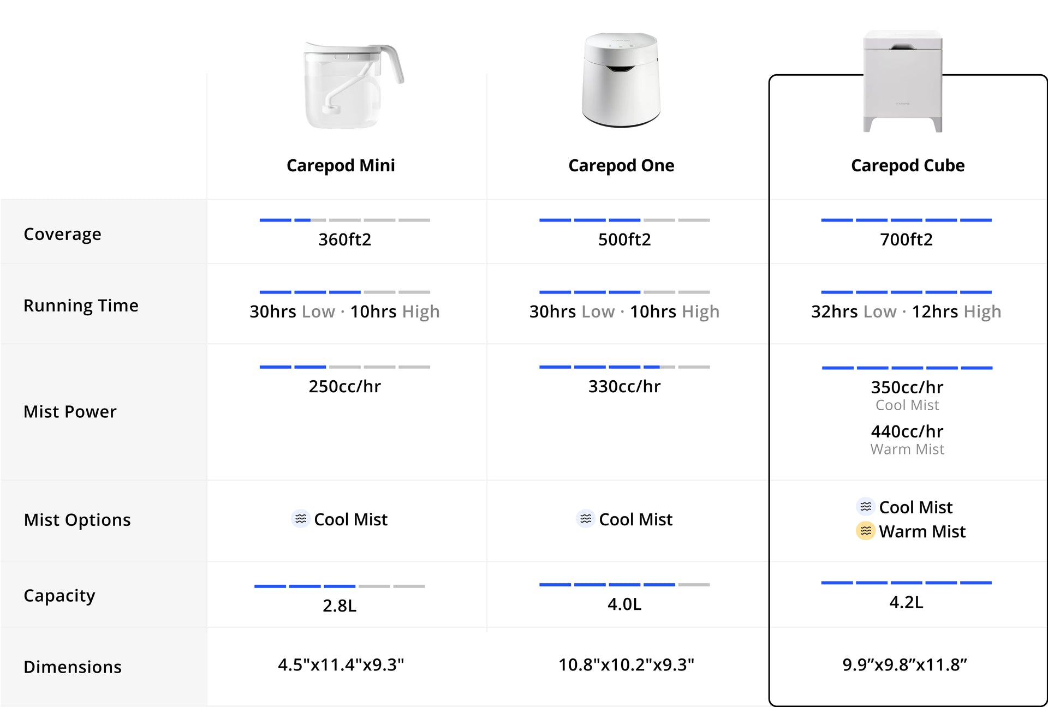This screenshot has width=1048, height=707.
Task: Click the Carepod One 4.0L capacity value
Action: (624, 604)
